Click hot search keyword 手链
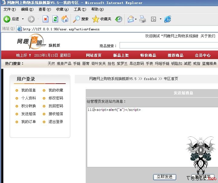This screenshot has height=183, width=218. pos(77,64)
